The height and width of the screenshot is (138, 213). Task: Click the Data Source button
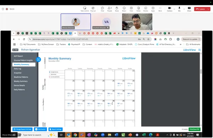coord(40,129)
